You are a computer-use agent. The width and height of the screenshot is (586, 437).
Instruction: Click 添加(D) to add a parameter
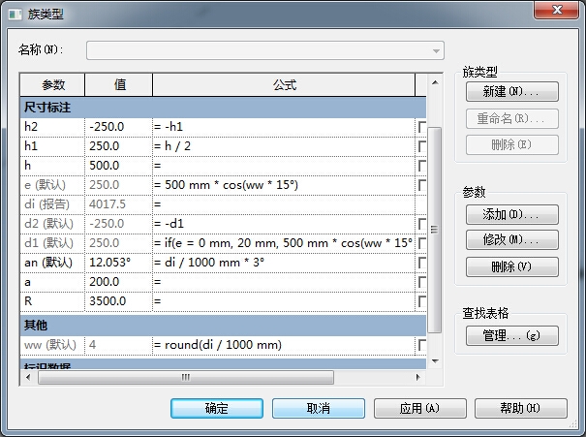tap(511, 214)
